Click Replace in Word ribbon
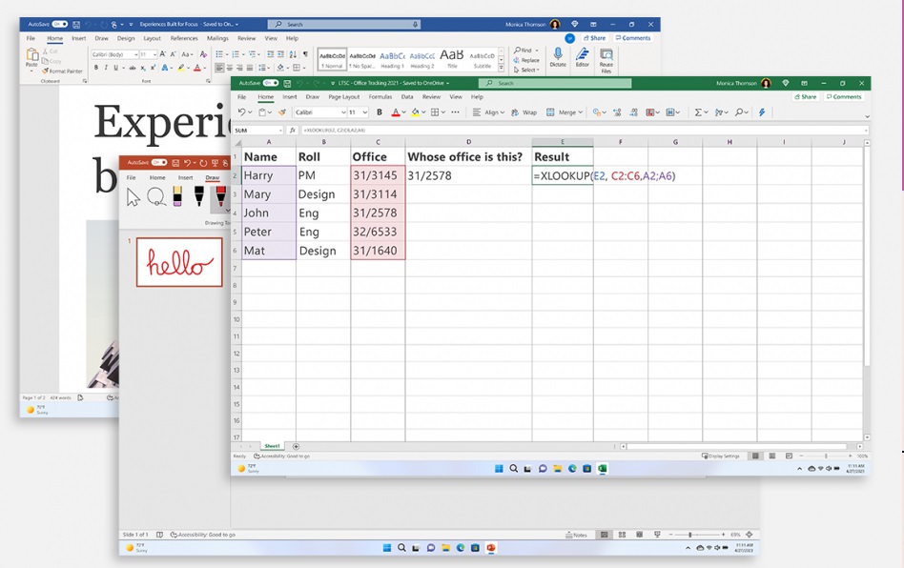This screenshot has width=904, height=568. pos(526,60)
